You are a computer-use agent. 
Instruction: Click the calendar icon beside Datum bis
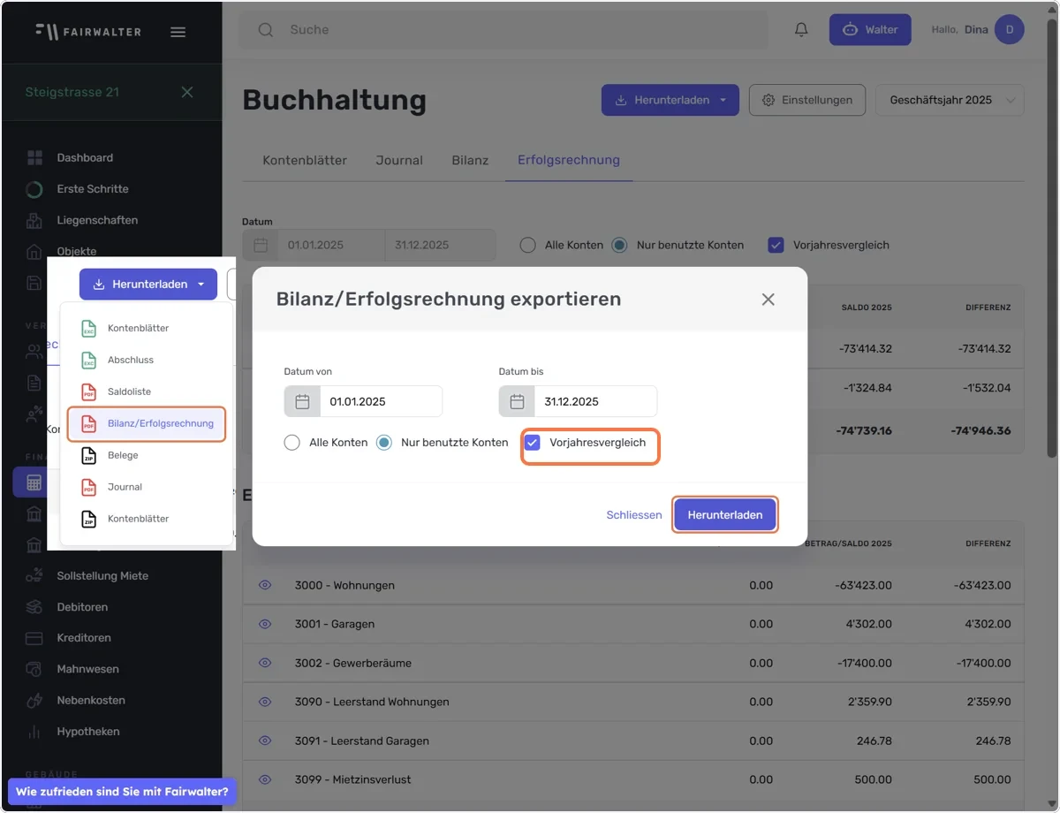click(x=517, y=401)
